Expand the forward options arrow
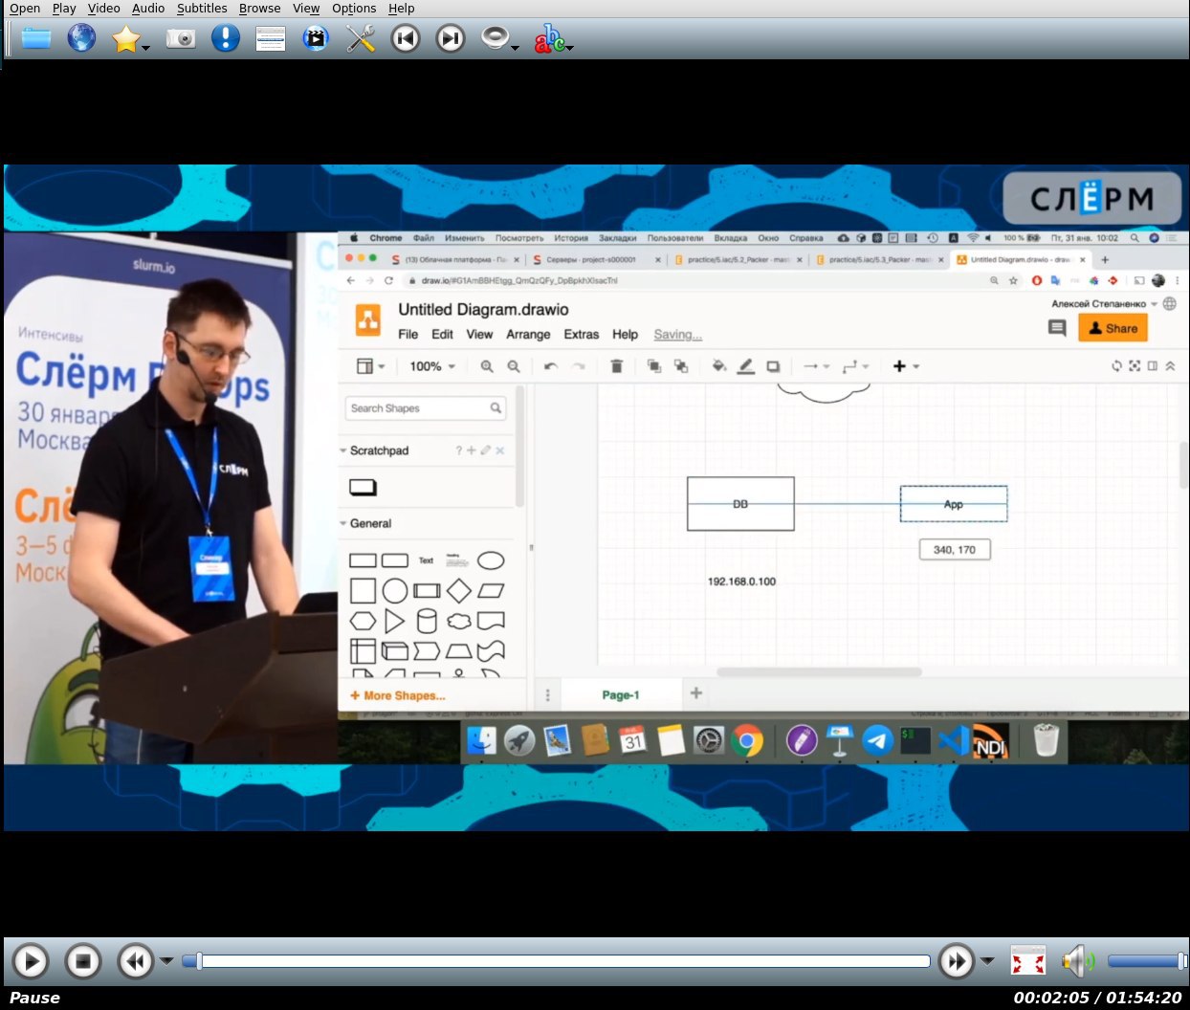The height and width of the screenshot is (1010, 1190). [x=987, y=961]
